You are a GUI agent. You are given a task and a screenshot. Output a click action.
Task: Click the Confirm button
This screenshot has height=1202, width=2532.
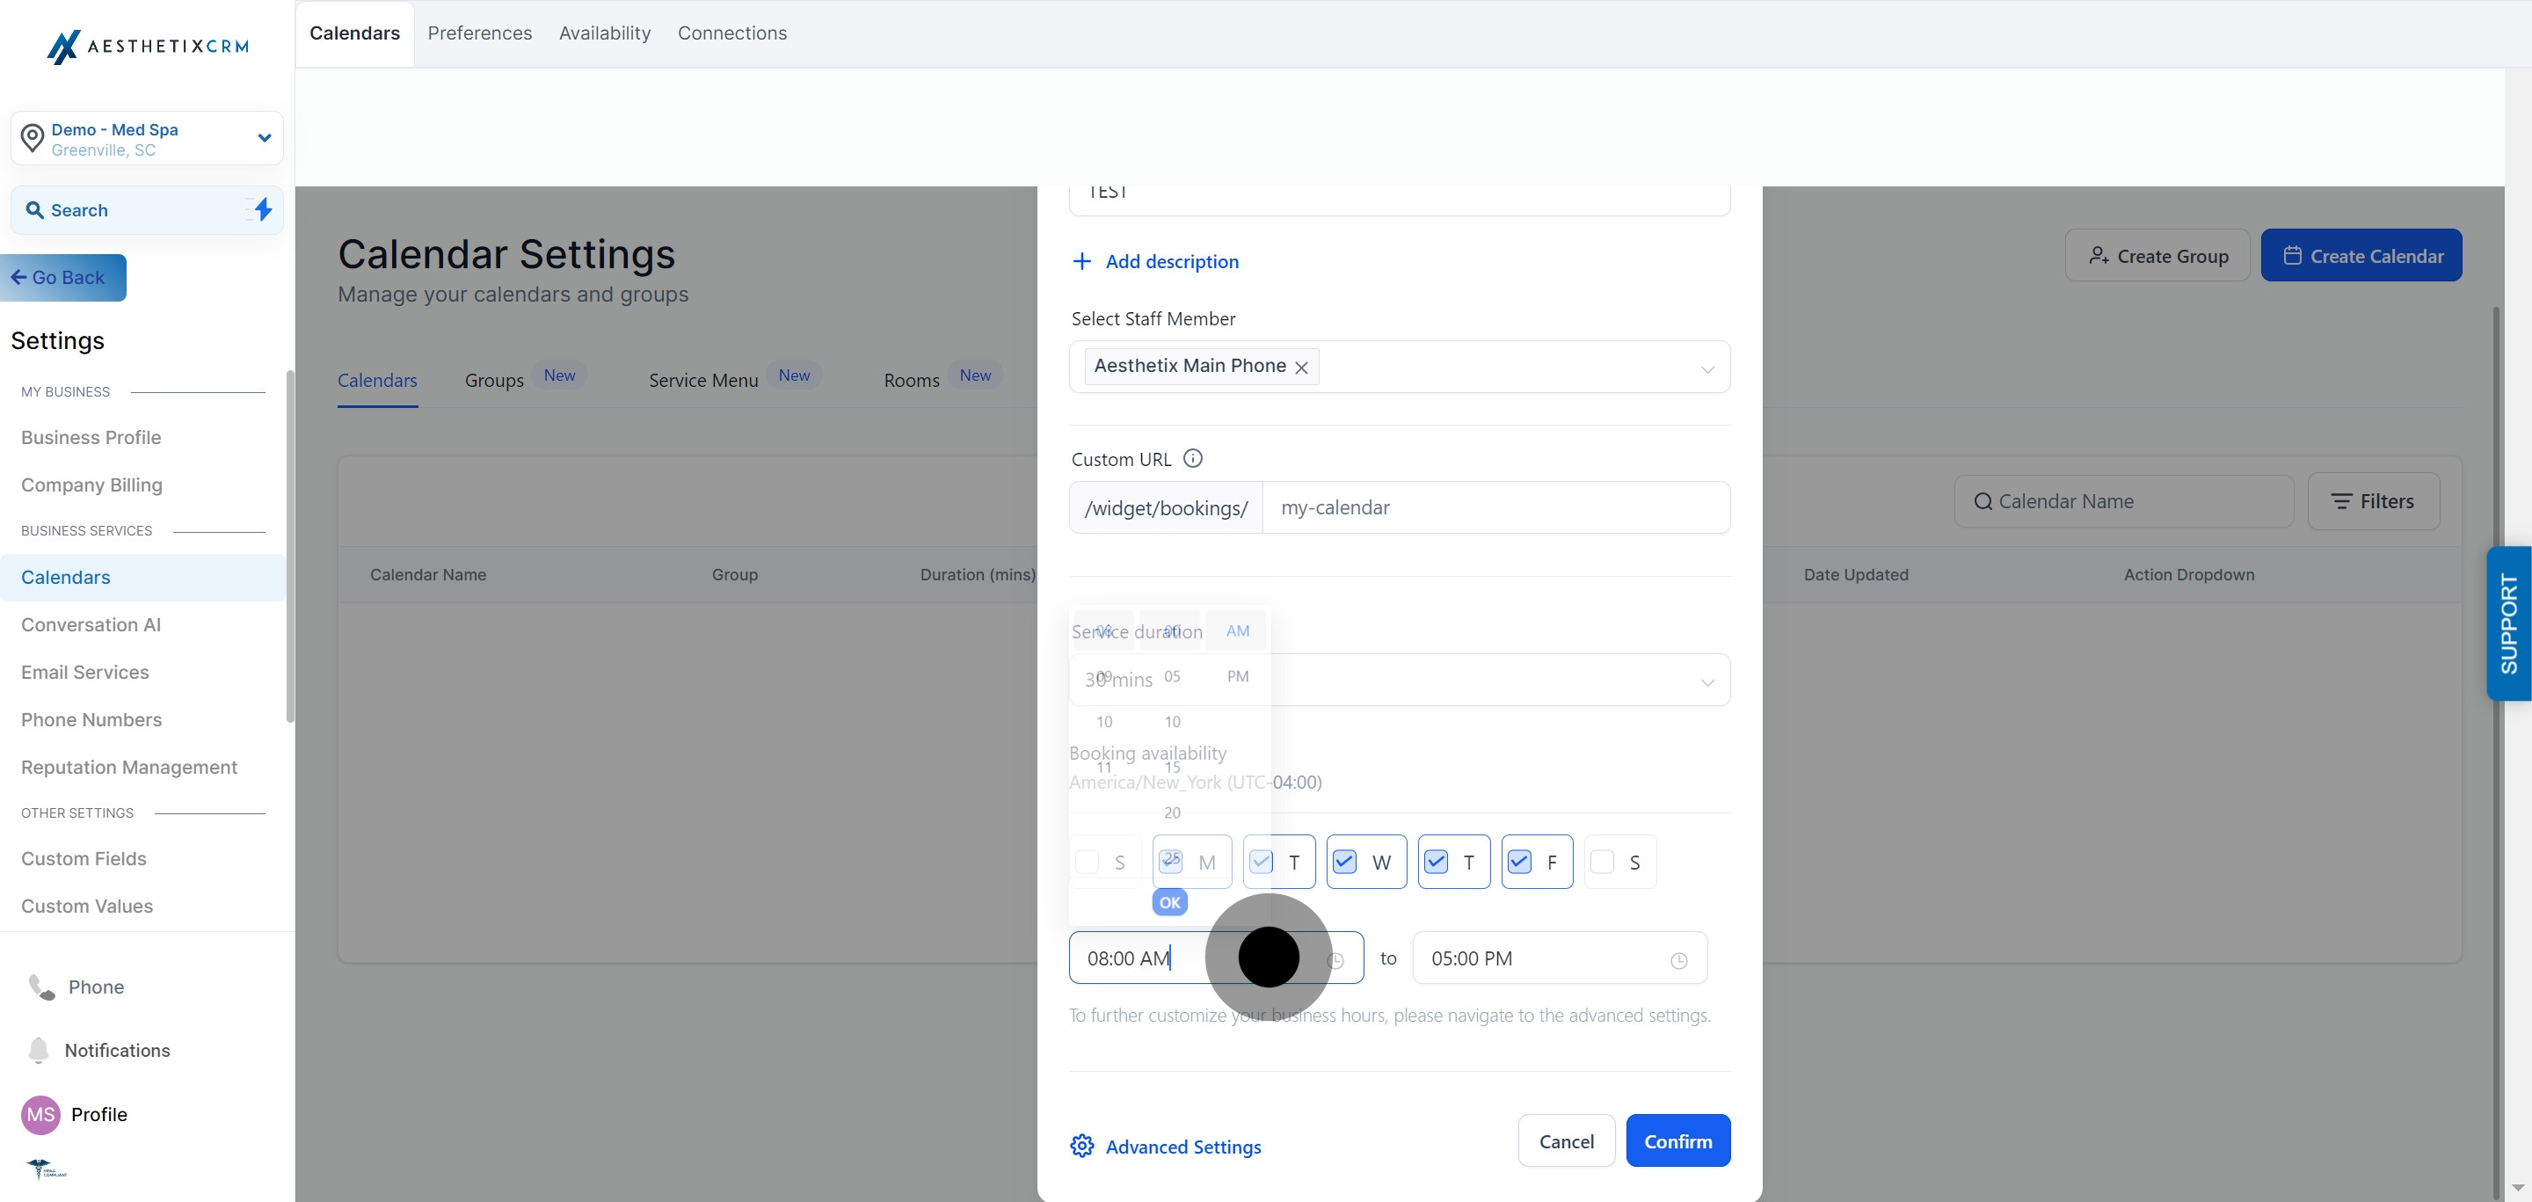pyautogui.click(x=1677, y=1141)
